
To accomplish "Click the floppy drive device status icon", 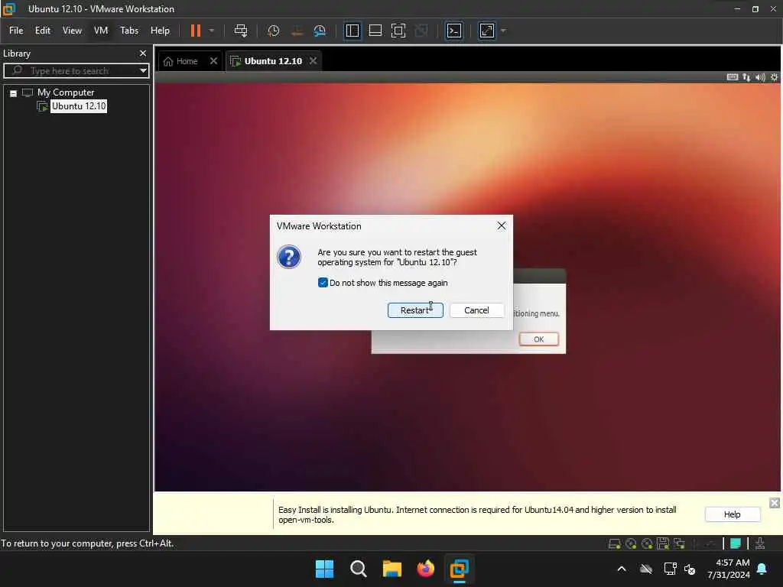I will point(663,543).
